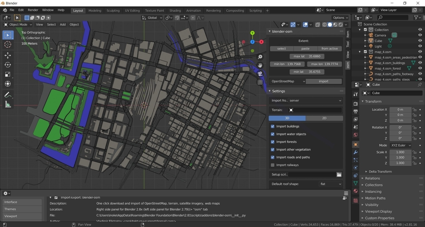
Task: Switch to the Shading workspace tab
Action: (x=175, y=11)
